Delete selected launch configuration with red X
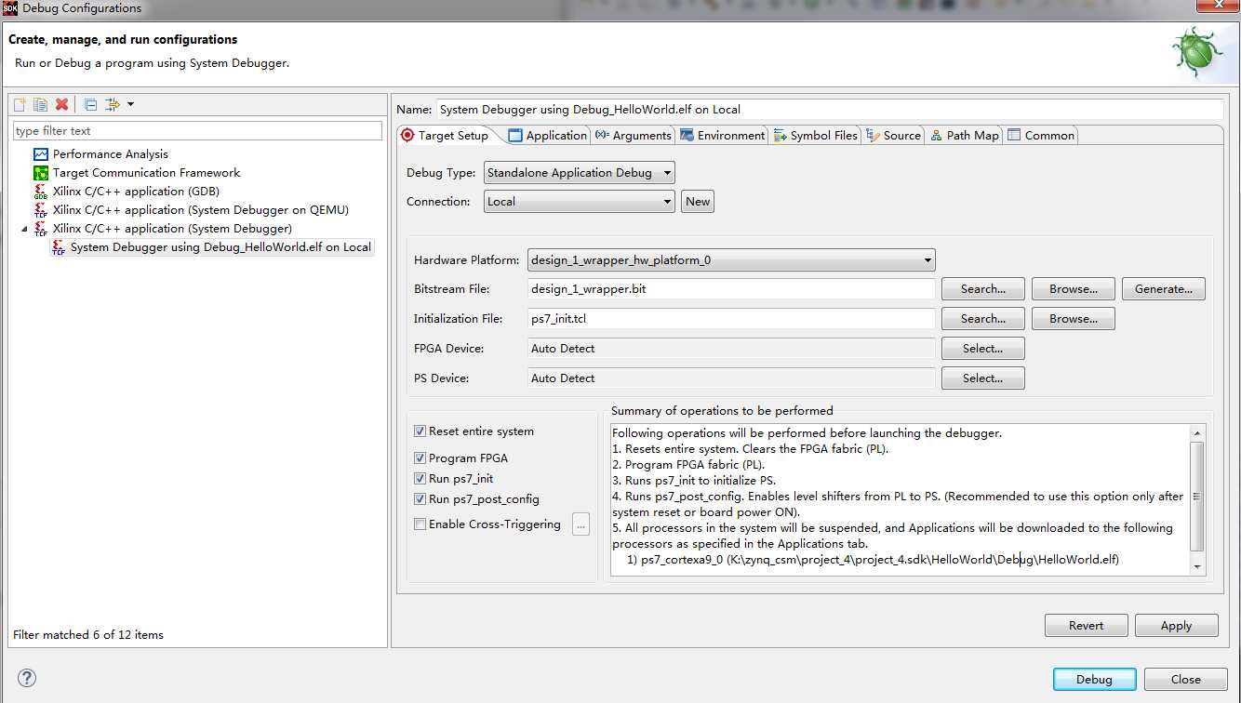Viewport: 1241px width, 703px height. (x=61, y=104)
